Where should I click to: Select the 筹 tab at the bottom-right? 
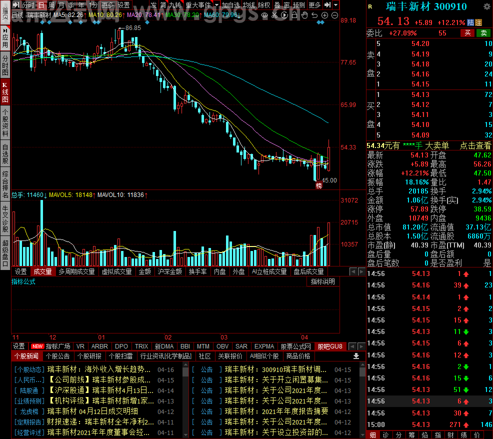pos(411,435)
